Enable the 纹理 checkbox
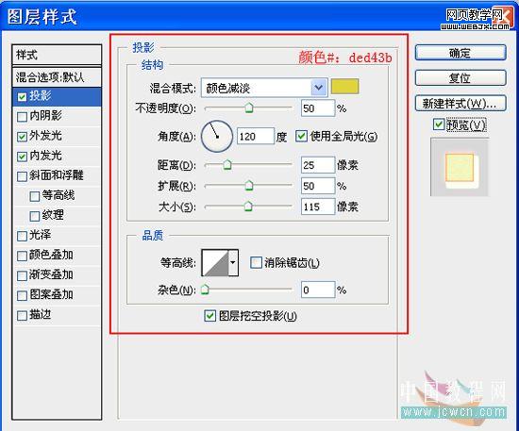The image size is (519, 431). pyautogui.click(x=35, y=216)
